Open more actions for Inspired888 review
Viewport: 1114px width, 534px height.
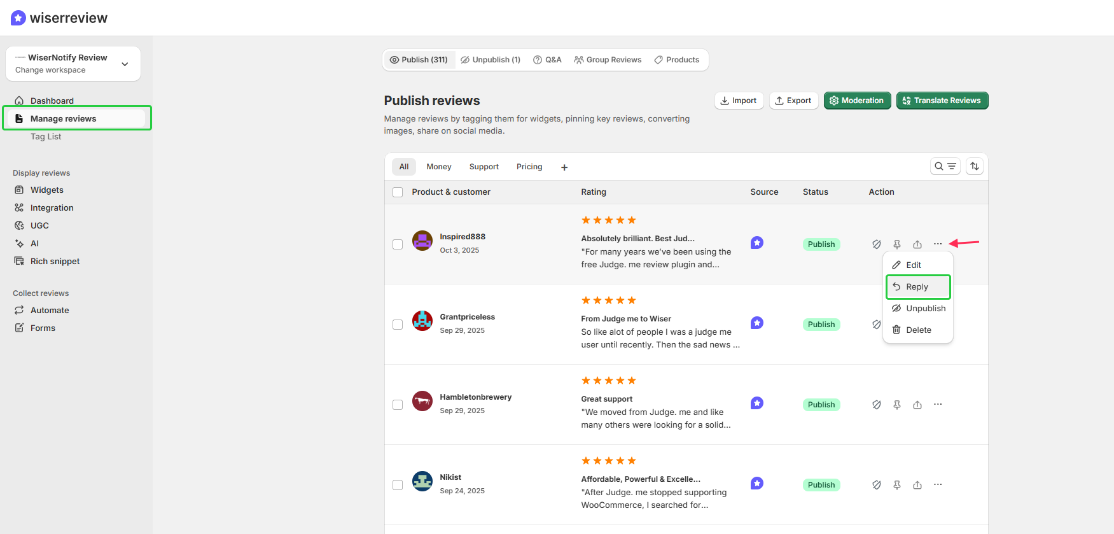click(938, 244)
